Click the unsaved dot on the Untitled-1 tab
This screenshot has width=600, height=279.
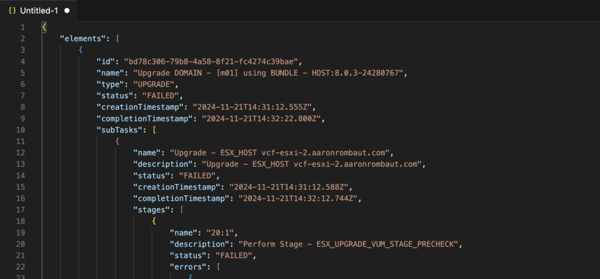[66, 11]
